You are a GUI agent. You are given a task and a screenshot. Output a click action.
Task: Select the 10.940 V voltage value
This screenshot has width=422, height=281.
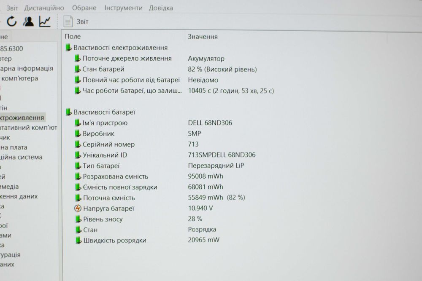(x=200, y=208)
